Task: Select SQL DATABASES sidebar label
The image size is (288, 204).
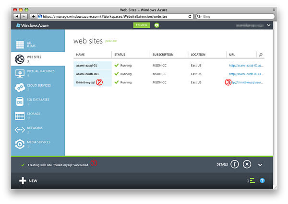Action: point(38,100)
